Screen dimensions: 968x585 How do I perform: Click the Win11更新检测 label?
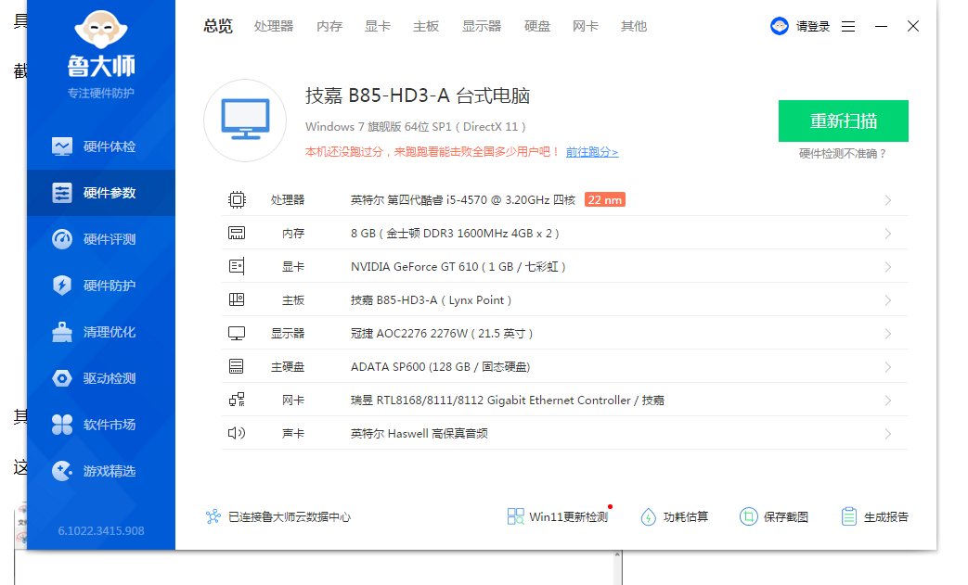[x=569, y=516]
